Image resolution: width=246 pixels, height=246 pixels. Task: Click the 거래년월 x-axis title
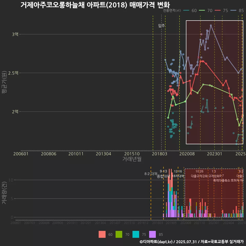(132, 159)
